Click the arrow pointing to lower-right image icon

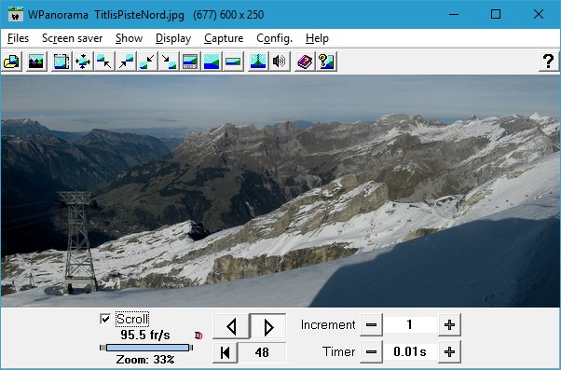pos(169,62)
